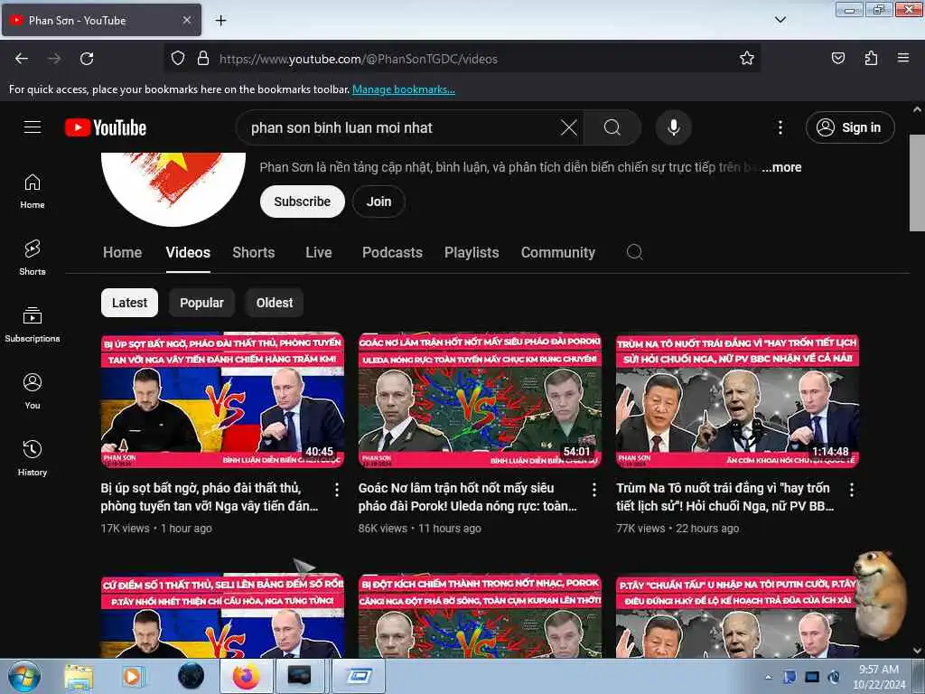Subscribe to the Phan Sơn channel
This screenshot has width=925, height=694.
302,202
